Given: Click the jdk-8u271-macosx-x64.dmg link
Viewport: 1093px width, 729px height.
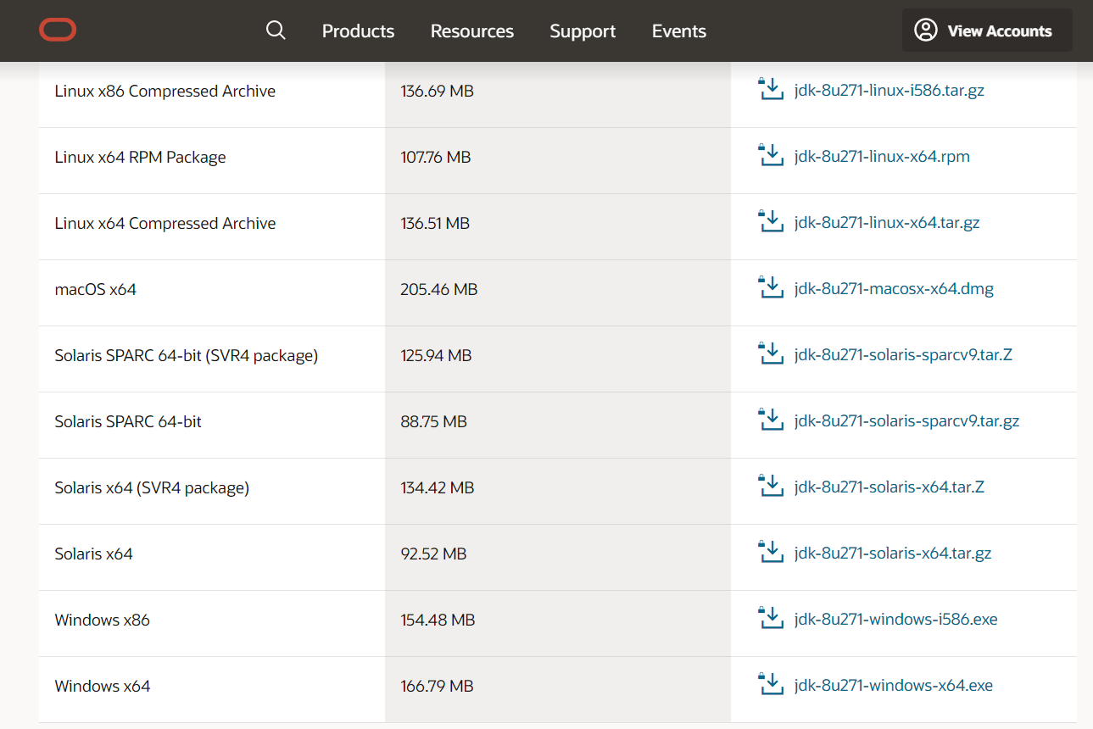Looking at the screenshot, I should (x=894, y=289).
